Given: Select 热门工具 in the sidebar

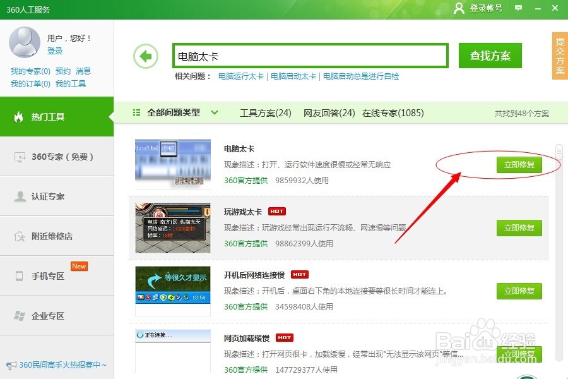Looking at the screenshot, I should [57, 117].
